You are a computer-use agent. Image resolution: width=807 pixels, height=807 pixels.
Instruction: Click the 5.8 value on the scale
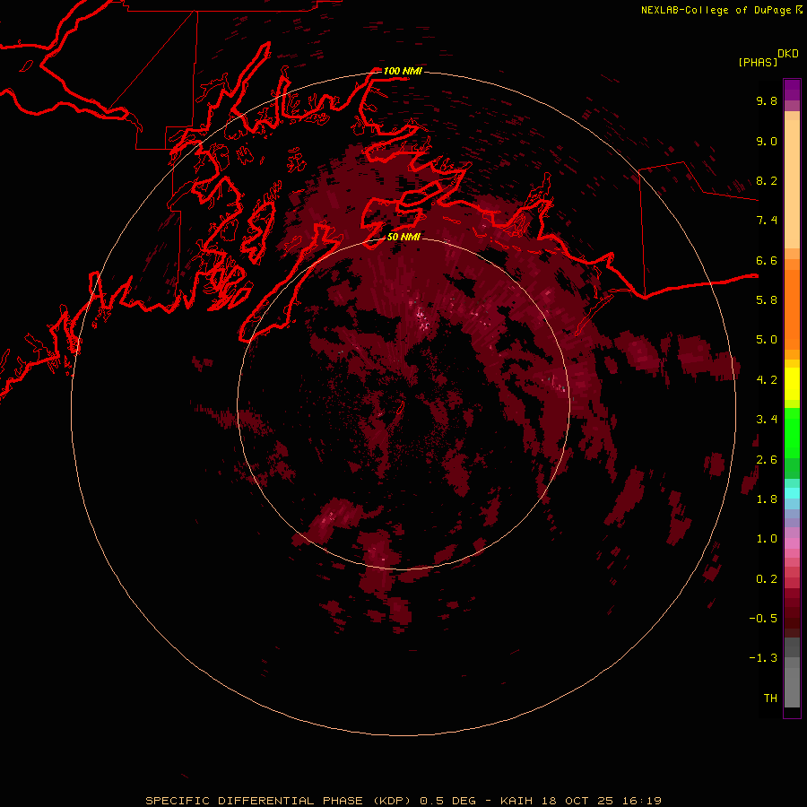click(x=767, y=300)
